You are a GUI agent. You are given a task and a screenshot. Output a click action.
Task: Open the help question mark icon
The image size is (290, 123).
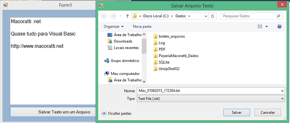tap(279, 27)
